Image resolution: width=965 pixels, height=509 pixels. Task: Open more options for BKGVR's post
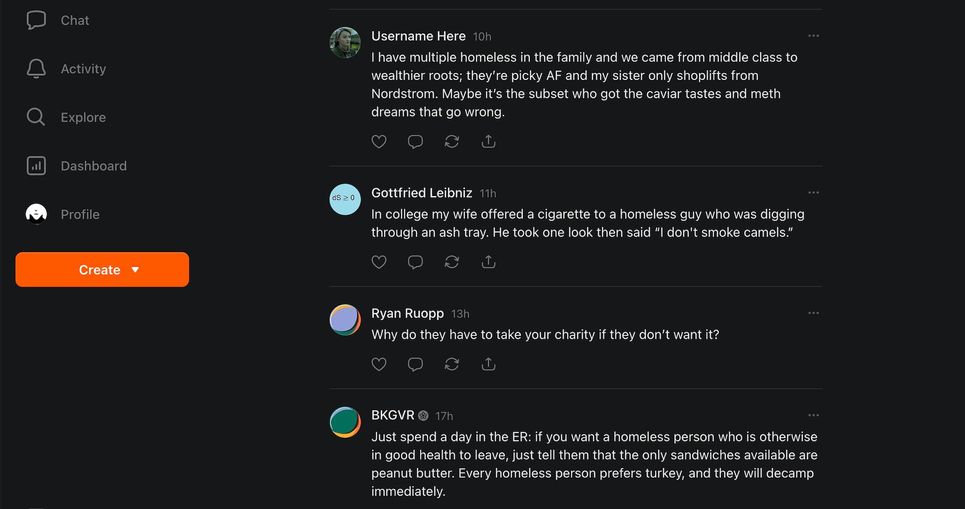(813, 415)
